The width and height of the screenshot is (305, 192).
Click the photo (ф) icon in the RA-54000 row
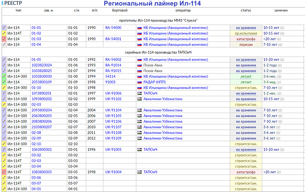tap(282, 28)
